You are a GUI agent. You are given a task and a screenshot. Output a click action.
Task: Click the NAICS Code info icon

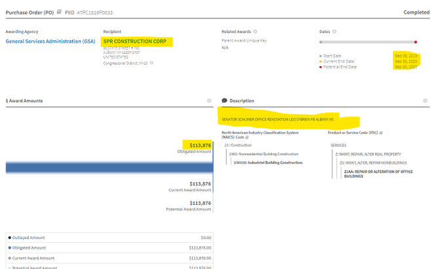coord(247,137)
